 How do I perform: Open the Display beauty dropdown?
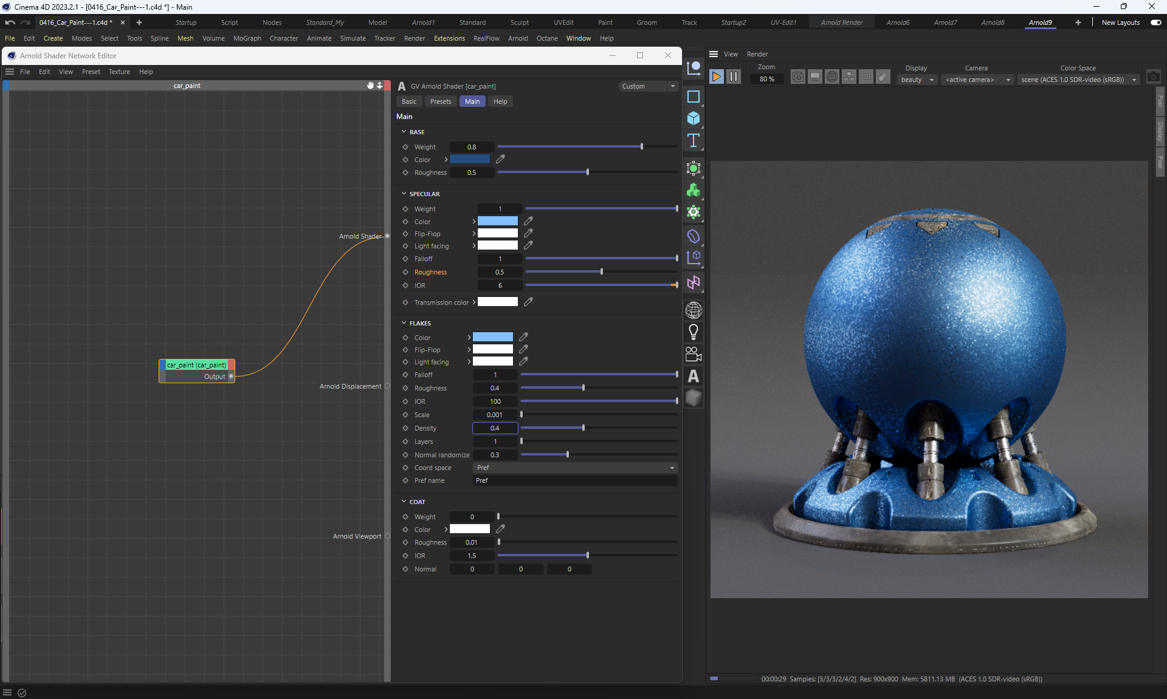pos(917,80)
